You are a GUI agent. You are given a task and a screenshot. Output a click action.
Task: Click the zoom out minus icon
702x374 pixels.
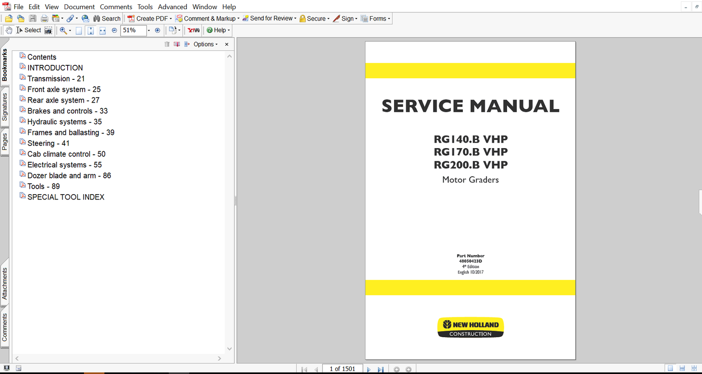[115, 30]
